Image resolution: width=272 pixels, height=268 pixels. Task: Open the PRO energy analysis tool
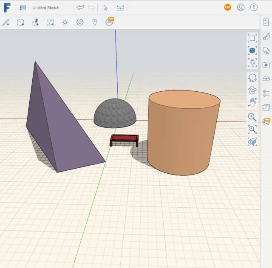click(110, 22)
